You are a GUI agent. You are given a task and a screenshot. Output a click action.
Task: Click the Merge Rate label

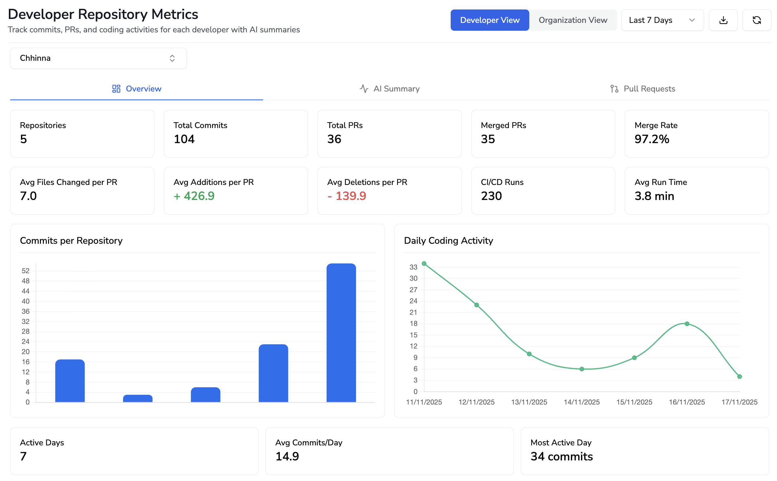point(656,125)
